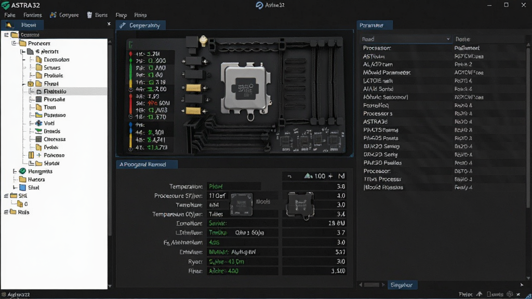Click the Astra32 center title icon
532x299 pixels.
[x=260, y=5]
